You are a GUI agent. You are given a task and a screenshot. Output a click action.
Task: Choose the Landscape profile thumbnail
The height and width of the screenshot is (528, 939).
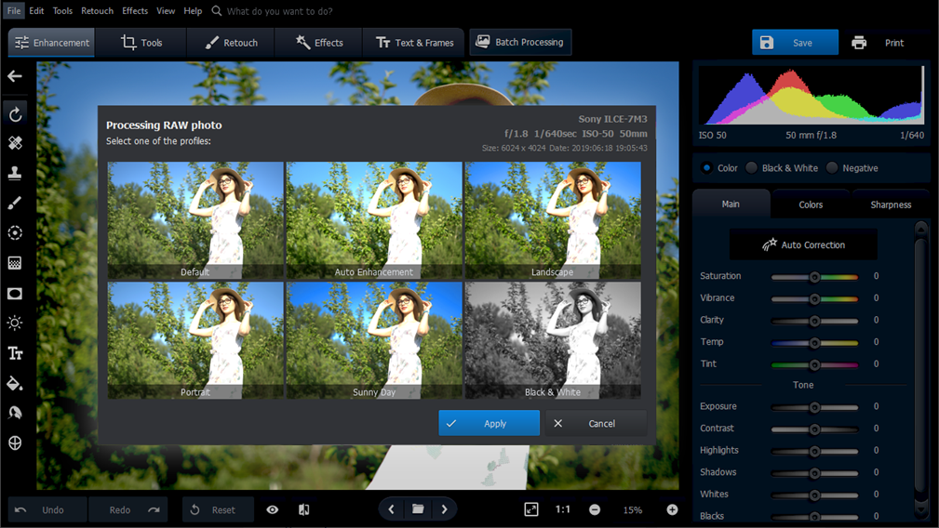[x=553, y=220]
